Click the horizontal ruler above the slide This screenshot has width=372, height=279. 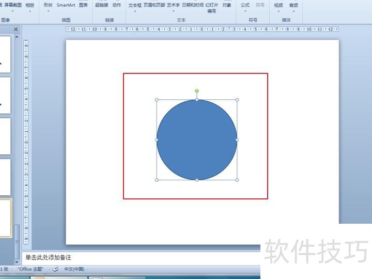202,29
